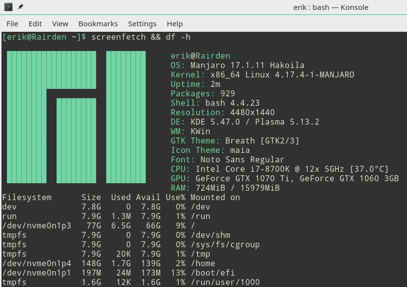This screenshot has width=407, height=287.
Task: Click the '6.5G' used value
Action: pyautogui.click(x=121, y=226)
